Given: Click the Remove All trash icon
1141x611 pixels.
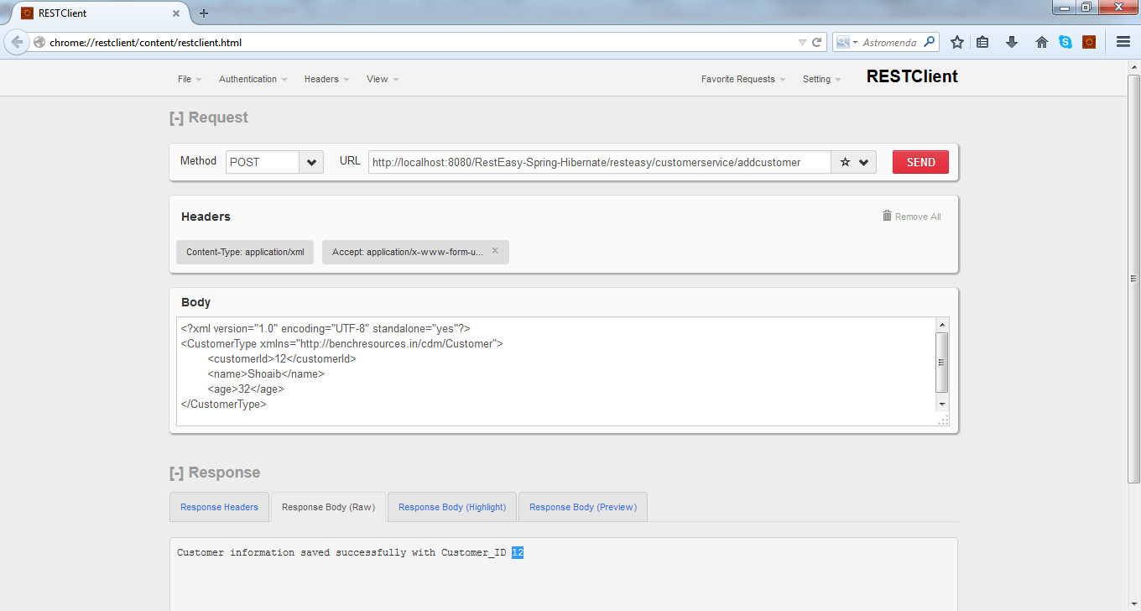Looking at the screenshot, I should [x=887, y=216].
